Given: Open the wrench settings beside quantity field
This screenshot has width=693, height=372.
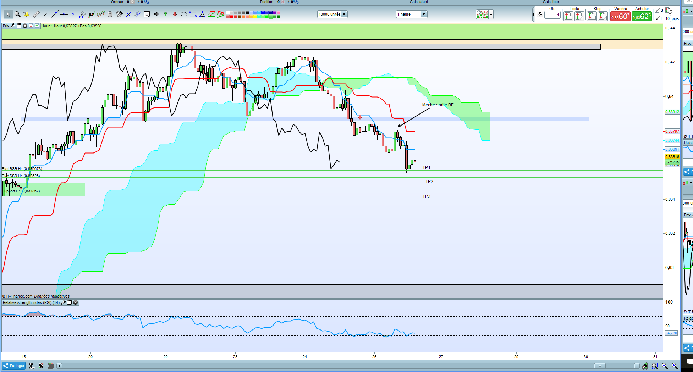Looking at the screenshot, I should click(x=540, y=15).
